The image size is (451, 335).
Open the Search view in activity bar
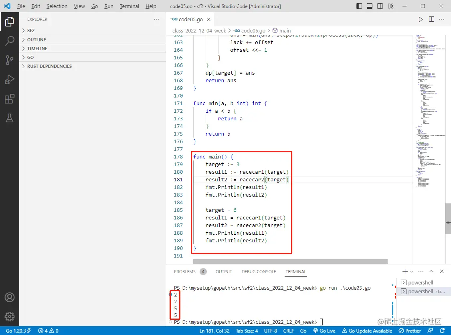(10, 41)
